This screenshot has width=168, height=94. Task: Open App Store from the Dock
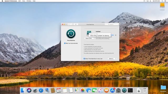(x=112, y=90)
